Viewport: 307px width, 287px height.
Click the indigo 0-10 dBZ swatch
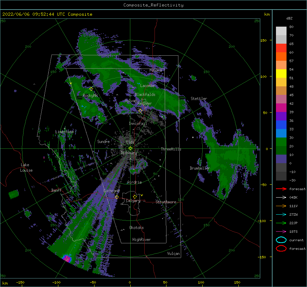click(x=281, y=159)
